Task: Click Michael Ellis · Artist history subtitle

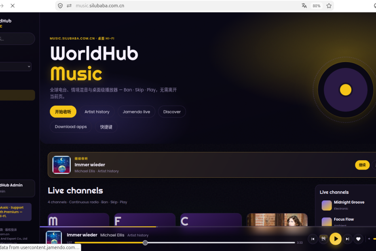Action: coord(97,171)
